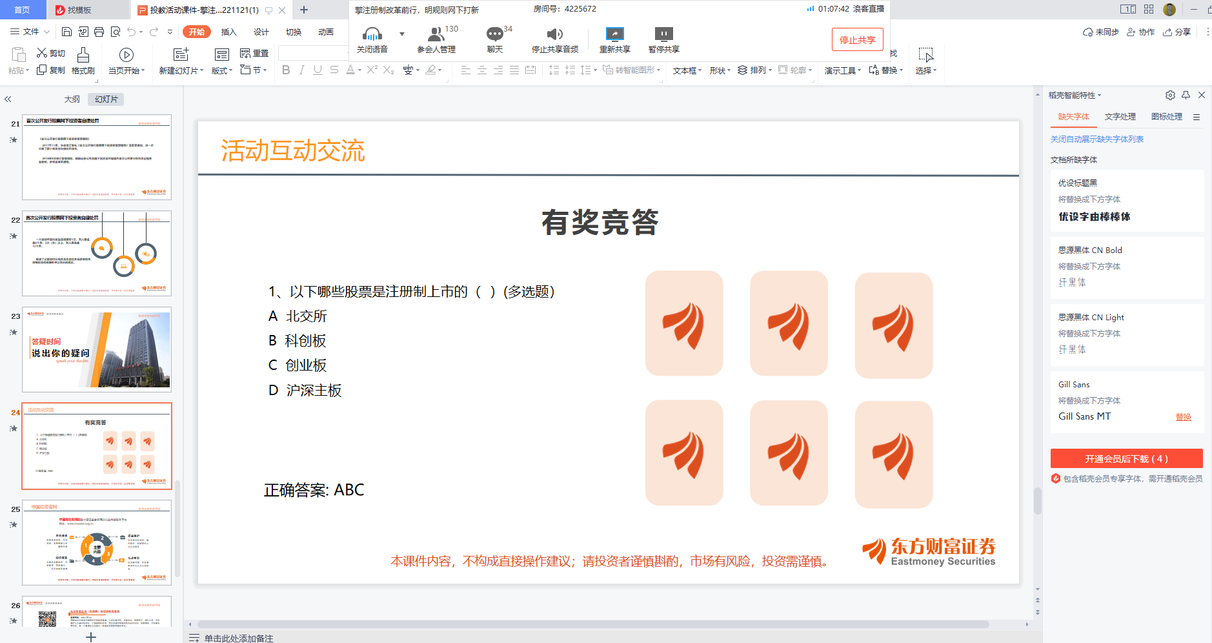Pause sharing with the 暂停共享 icon
The image size is (1212, 643).
pos(663,35)
